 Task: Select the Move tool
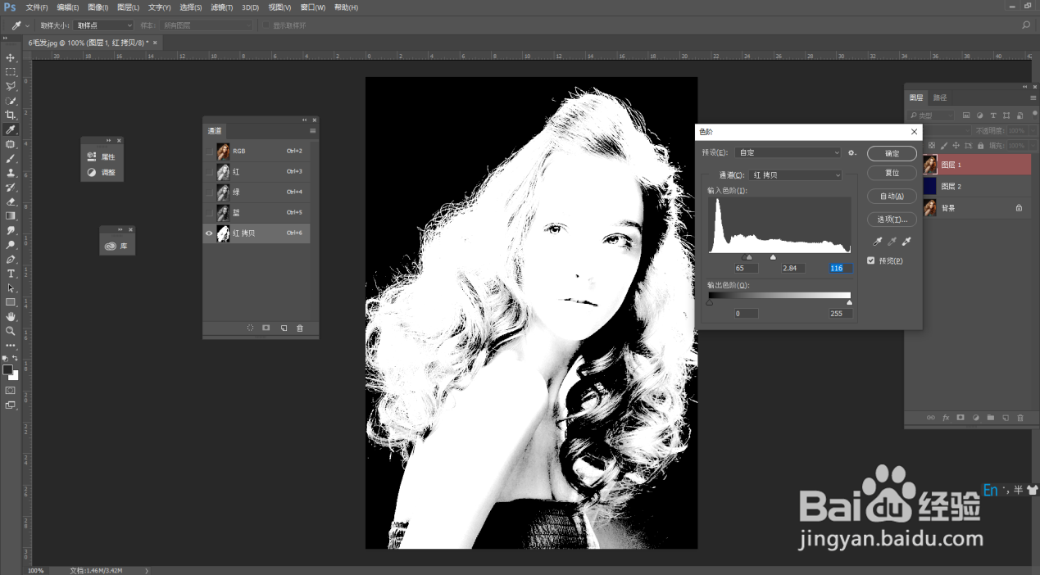(x=11, y=58)
